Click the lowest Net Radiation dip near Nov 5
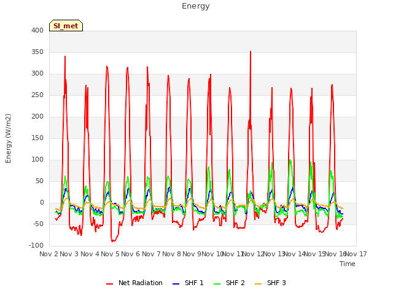Image resolution: width=393 pixels, height=295 pixels. tap(112, 241)
